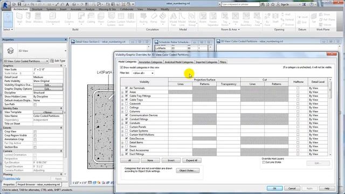345x194 pixels.
Task: Enable Halftone for Air Terminals row
Action: click(x=298, y=88)
